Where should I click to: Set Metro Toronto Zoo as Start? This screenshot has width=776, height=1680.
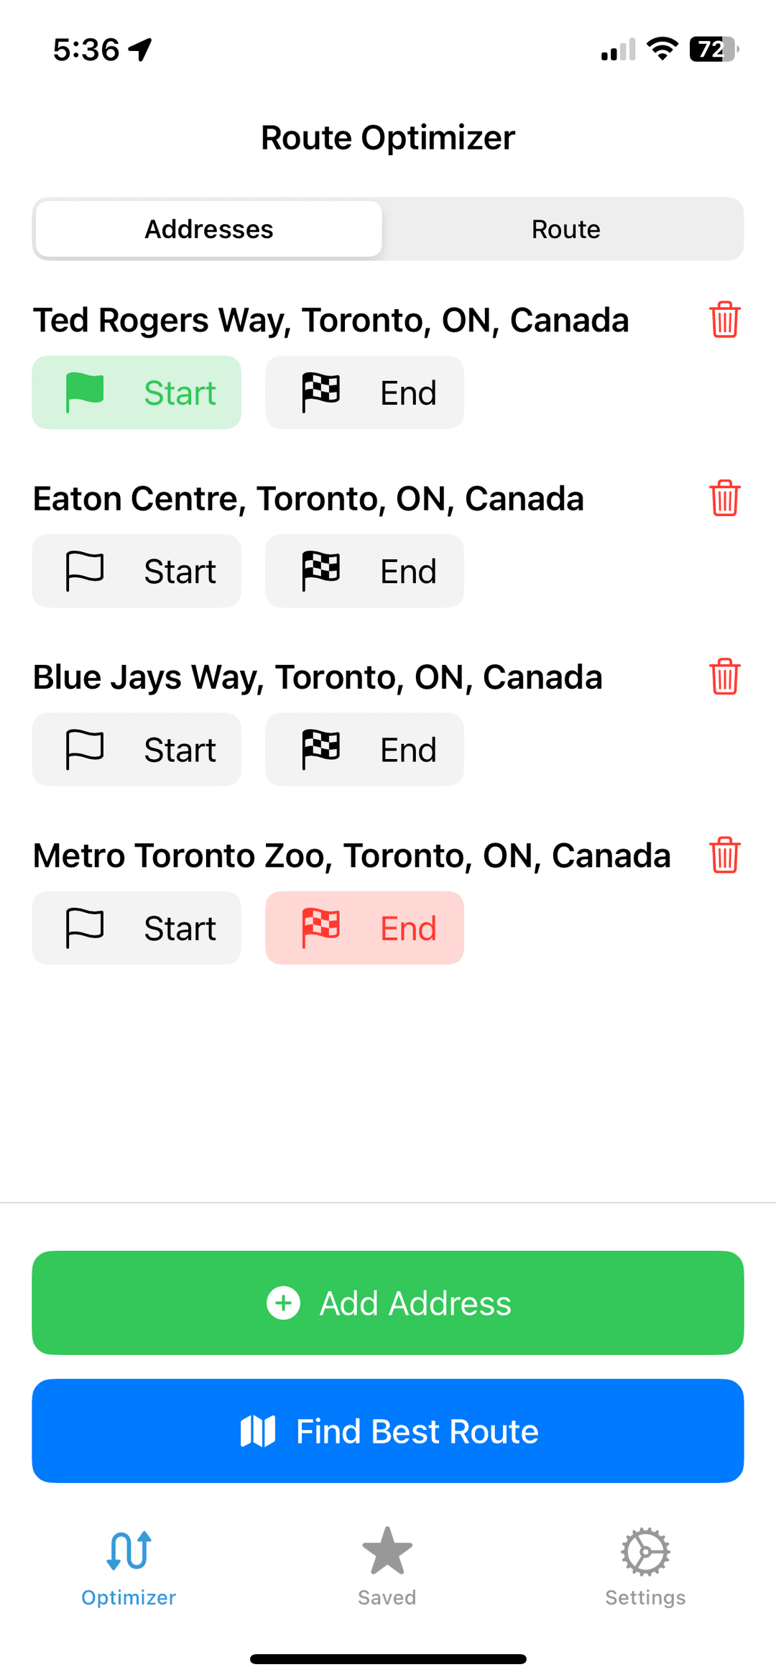tap(137, 927)
